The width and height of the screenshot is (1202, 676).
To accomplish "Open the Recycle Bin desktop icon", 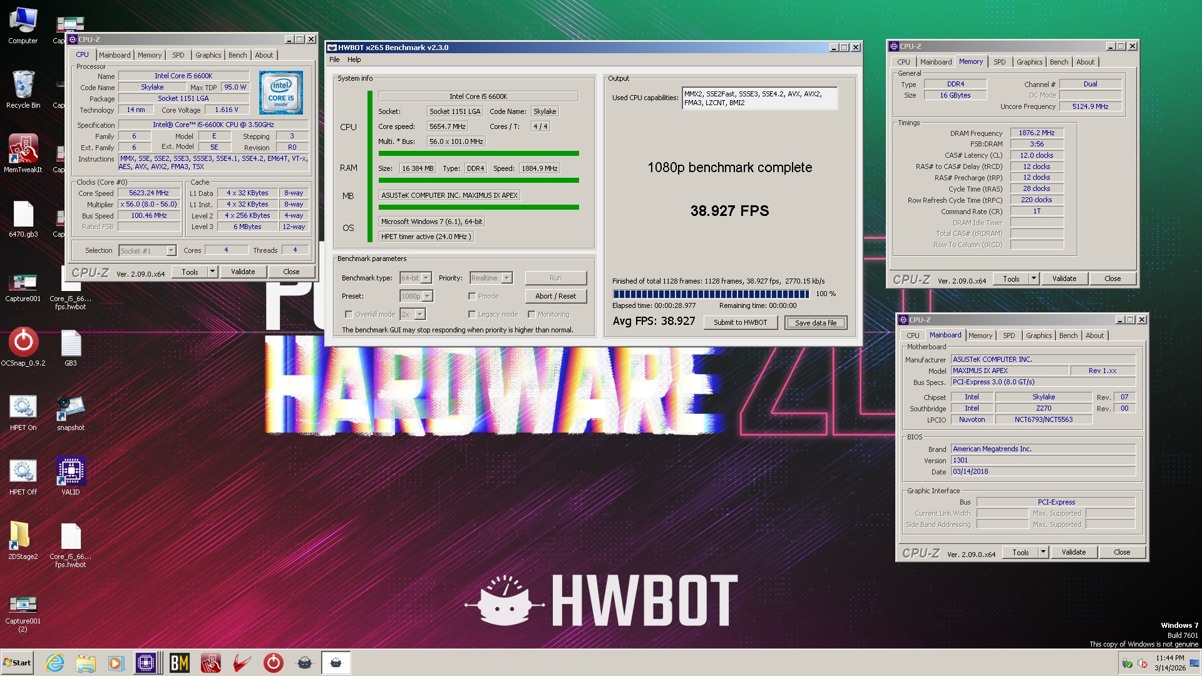I will coord(23,90).
